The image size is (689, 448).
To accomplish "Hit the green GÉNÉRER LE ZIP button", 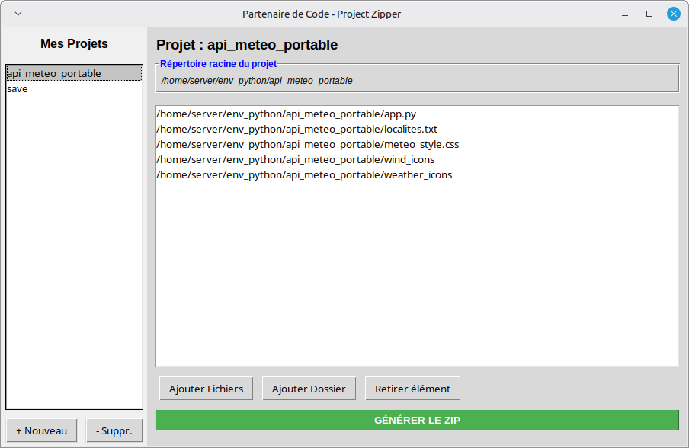I will pyautogui.click(x=417, y=420).
